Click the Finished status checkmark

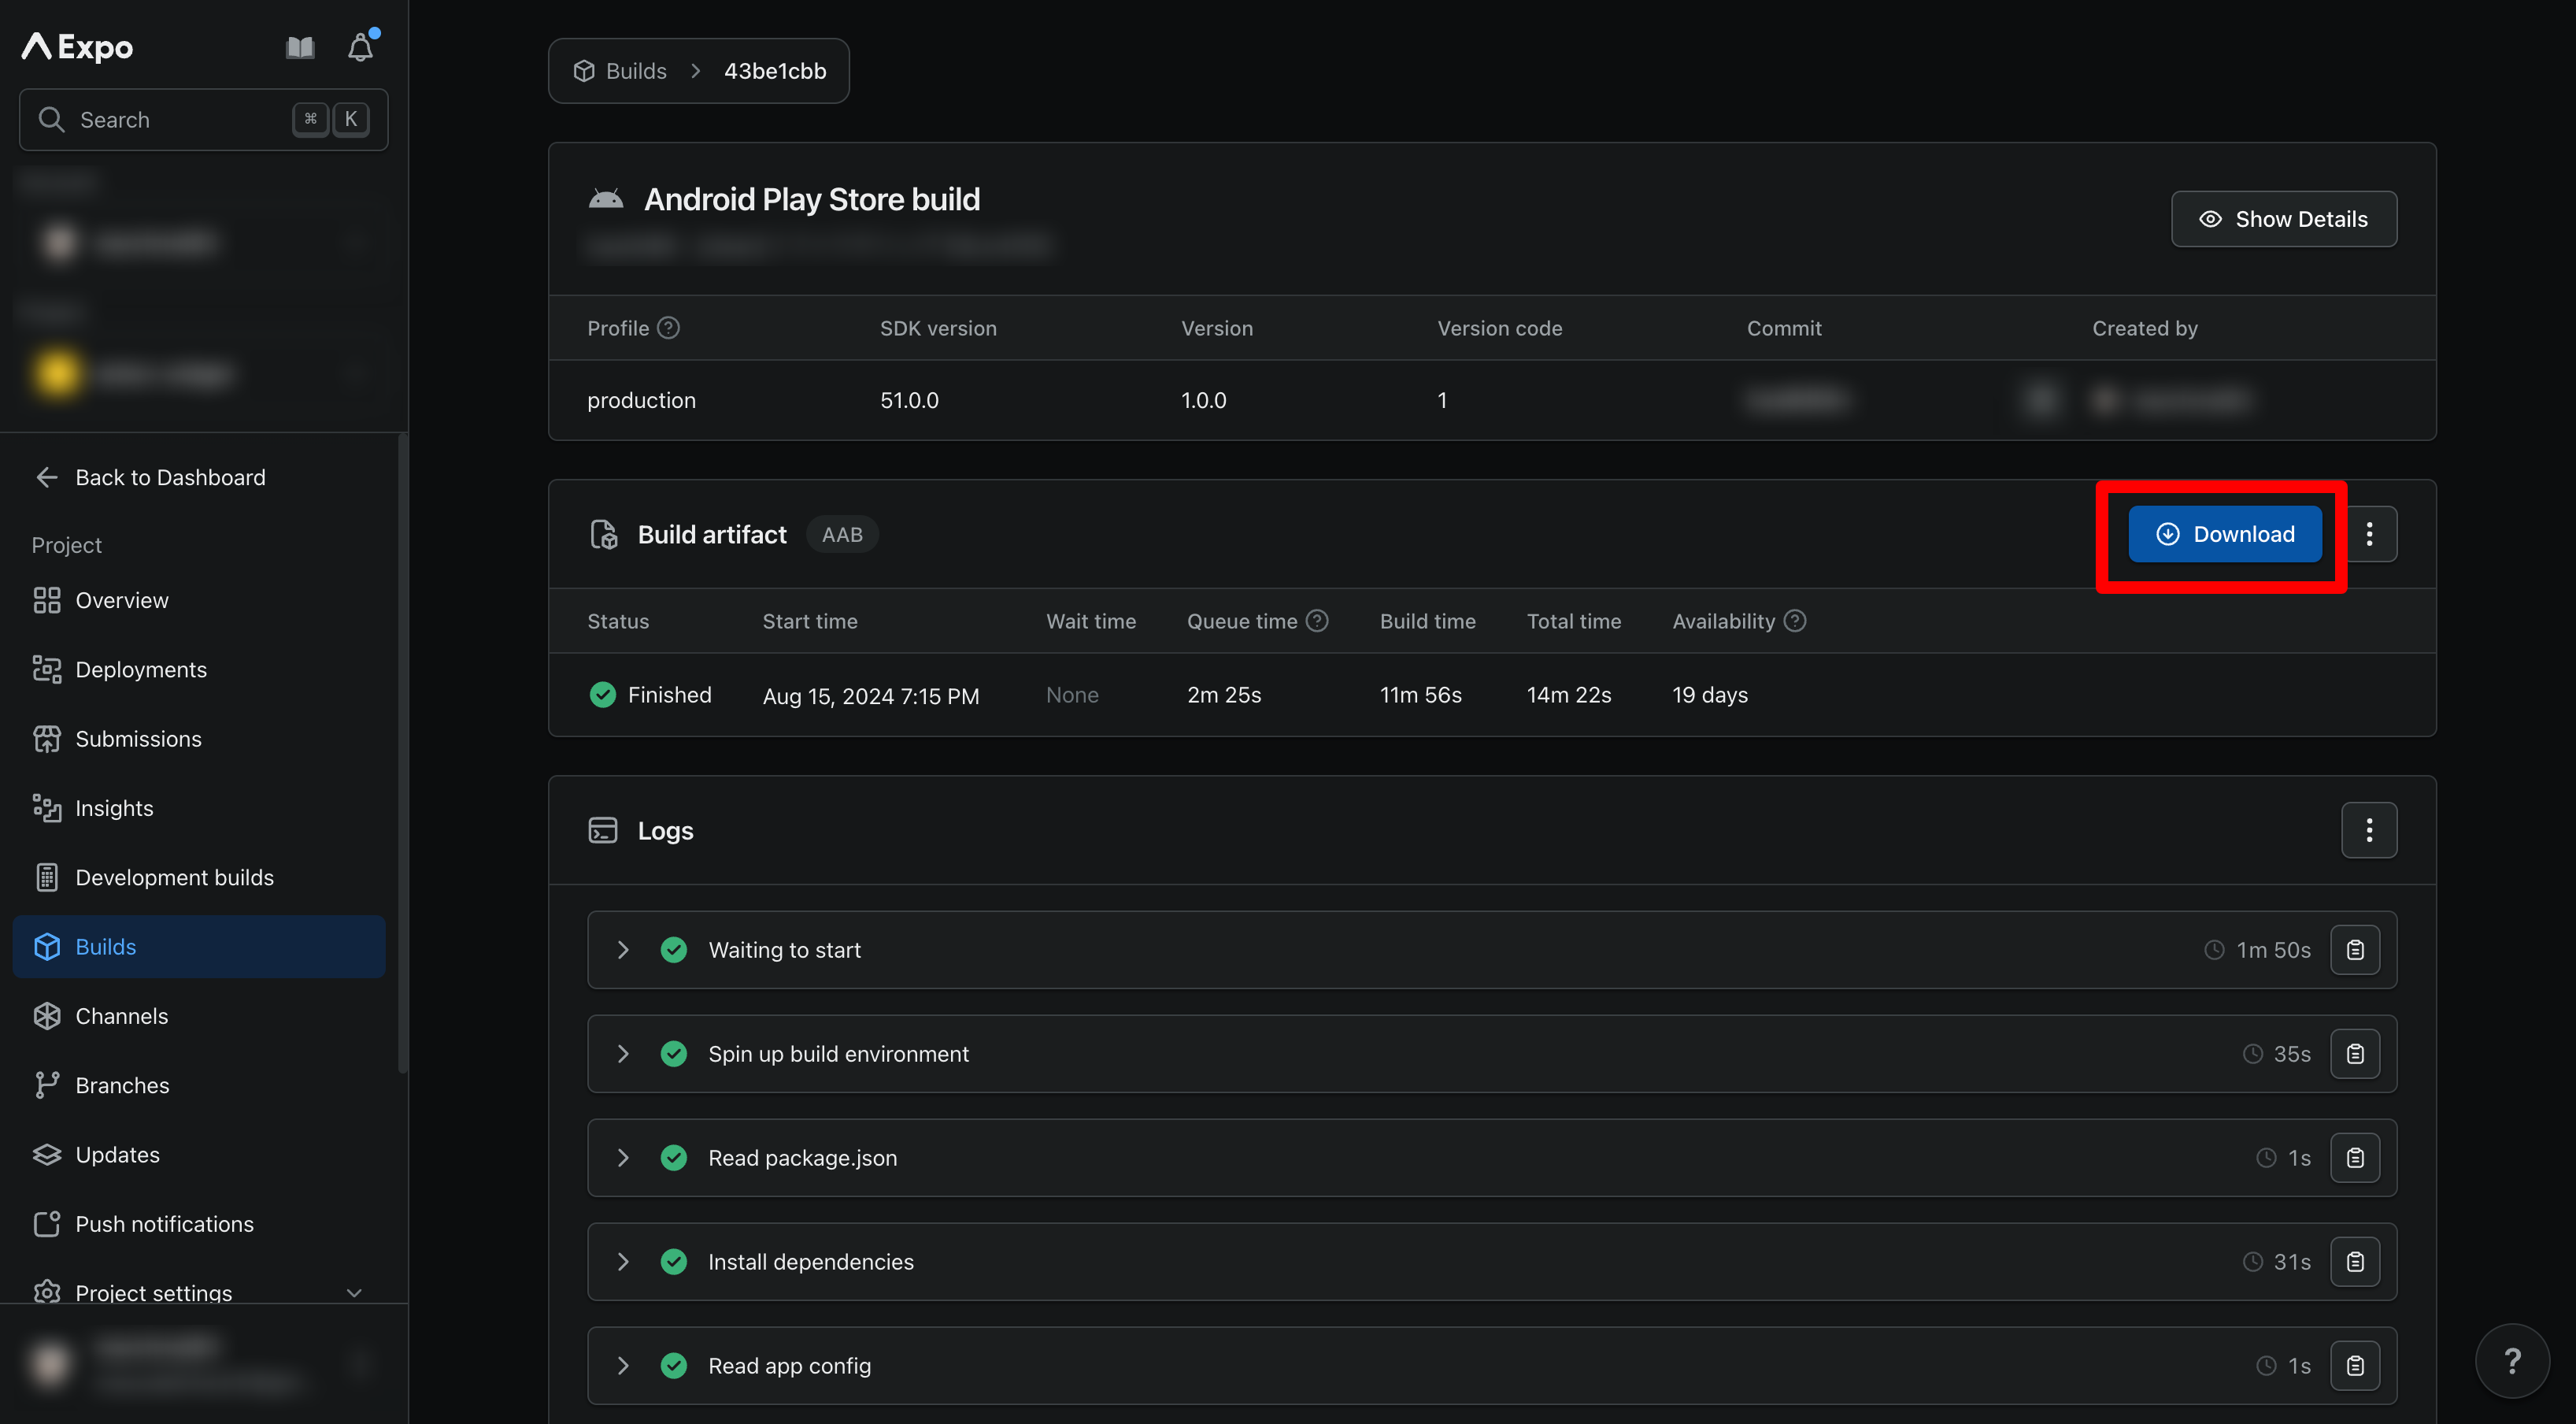pyautogui.click(x=603, y=695)
